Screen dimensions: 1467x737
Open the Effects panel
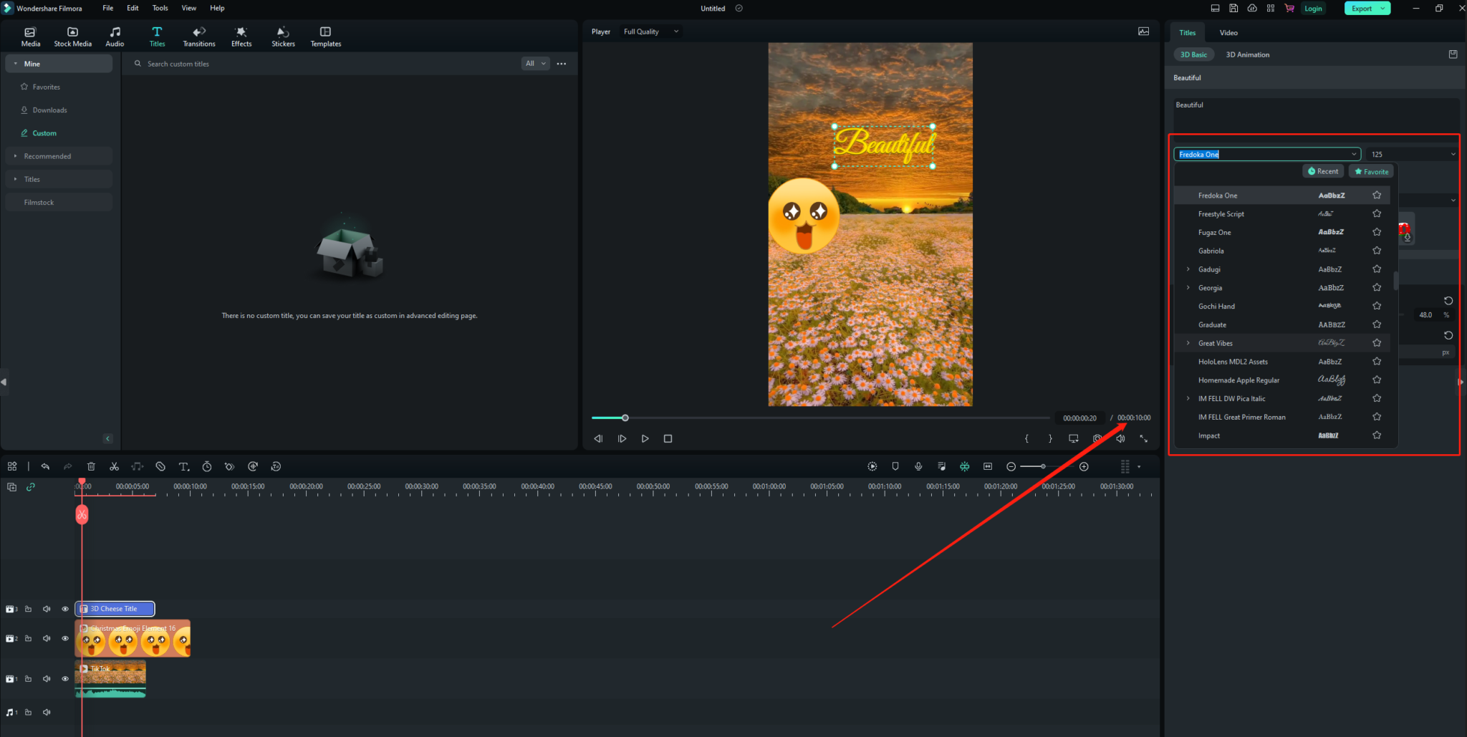241,36
